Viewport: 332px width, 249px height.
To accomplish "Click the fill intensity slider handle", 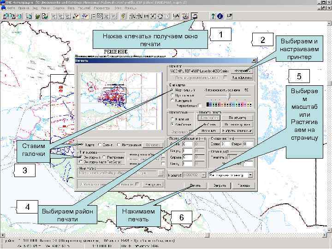I will (229, 96).
